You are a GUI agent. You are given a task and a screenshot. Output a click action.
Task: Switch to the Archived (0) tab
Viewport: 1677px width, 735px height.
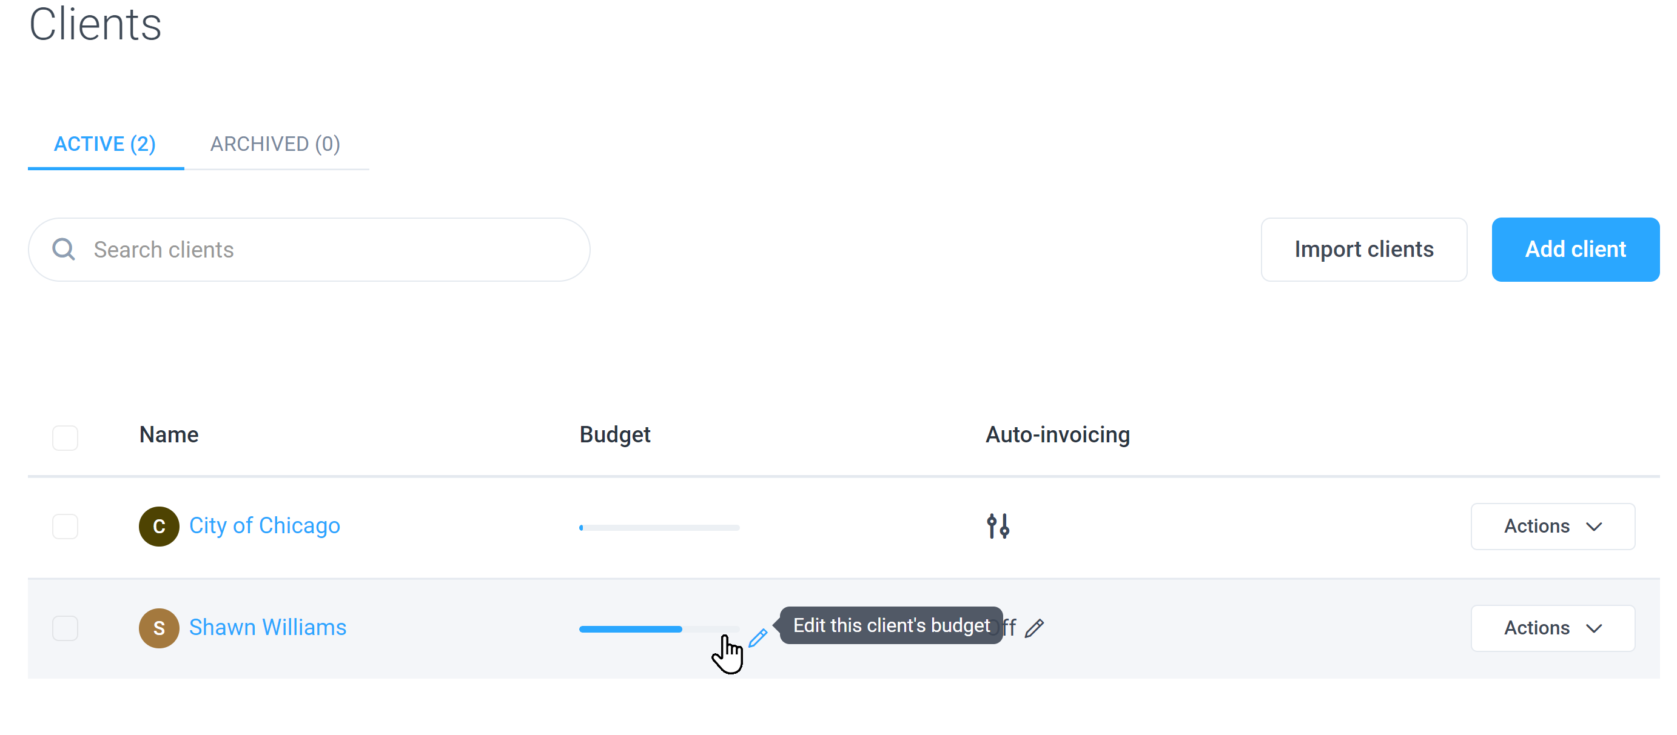pos(275,144)
